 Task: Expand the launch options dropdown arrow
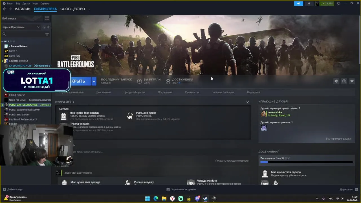pos(94,81)
